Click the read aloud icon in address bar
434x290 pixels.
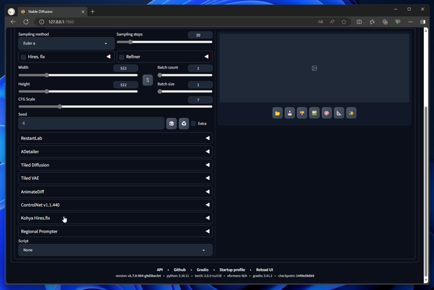coord(332,22)
